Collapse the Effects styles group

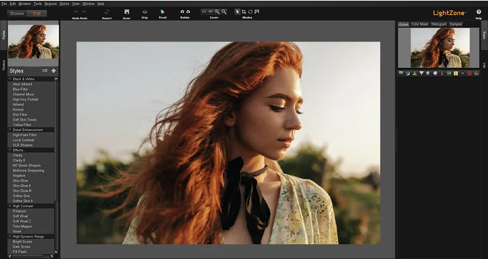(10, 150)
